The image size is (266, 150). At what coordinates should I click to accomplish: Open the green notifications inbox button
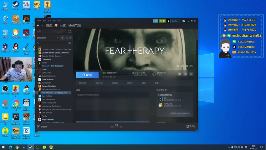coord(162,21)
